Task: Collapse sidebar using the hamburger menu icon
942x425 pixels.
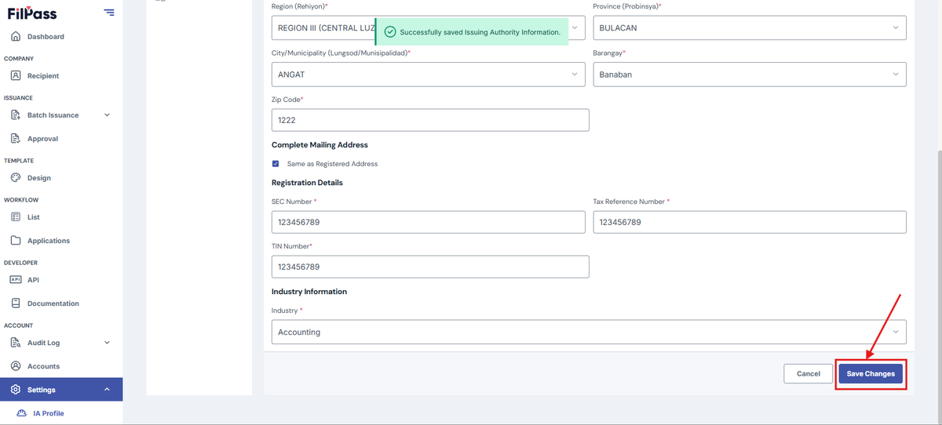Action: 108,13
